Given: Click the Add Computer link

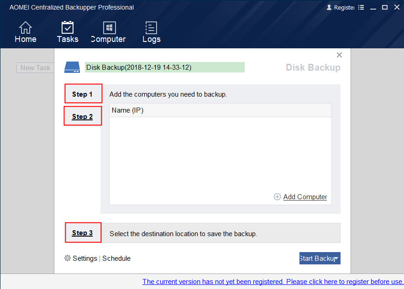Looking at the screenshot, I should click(x=305, y=197).
